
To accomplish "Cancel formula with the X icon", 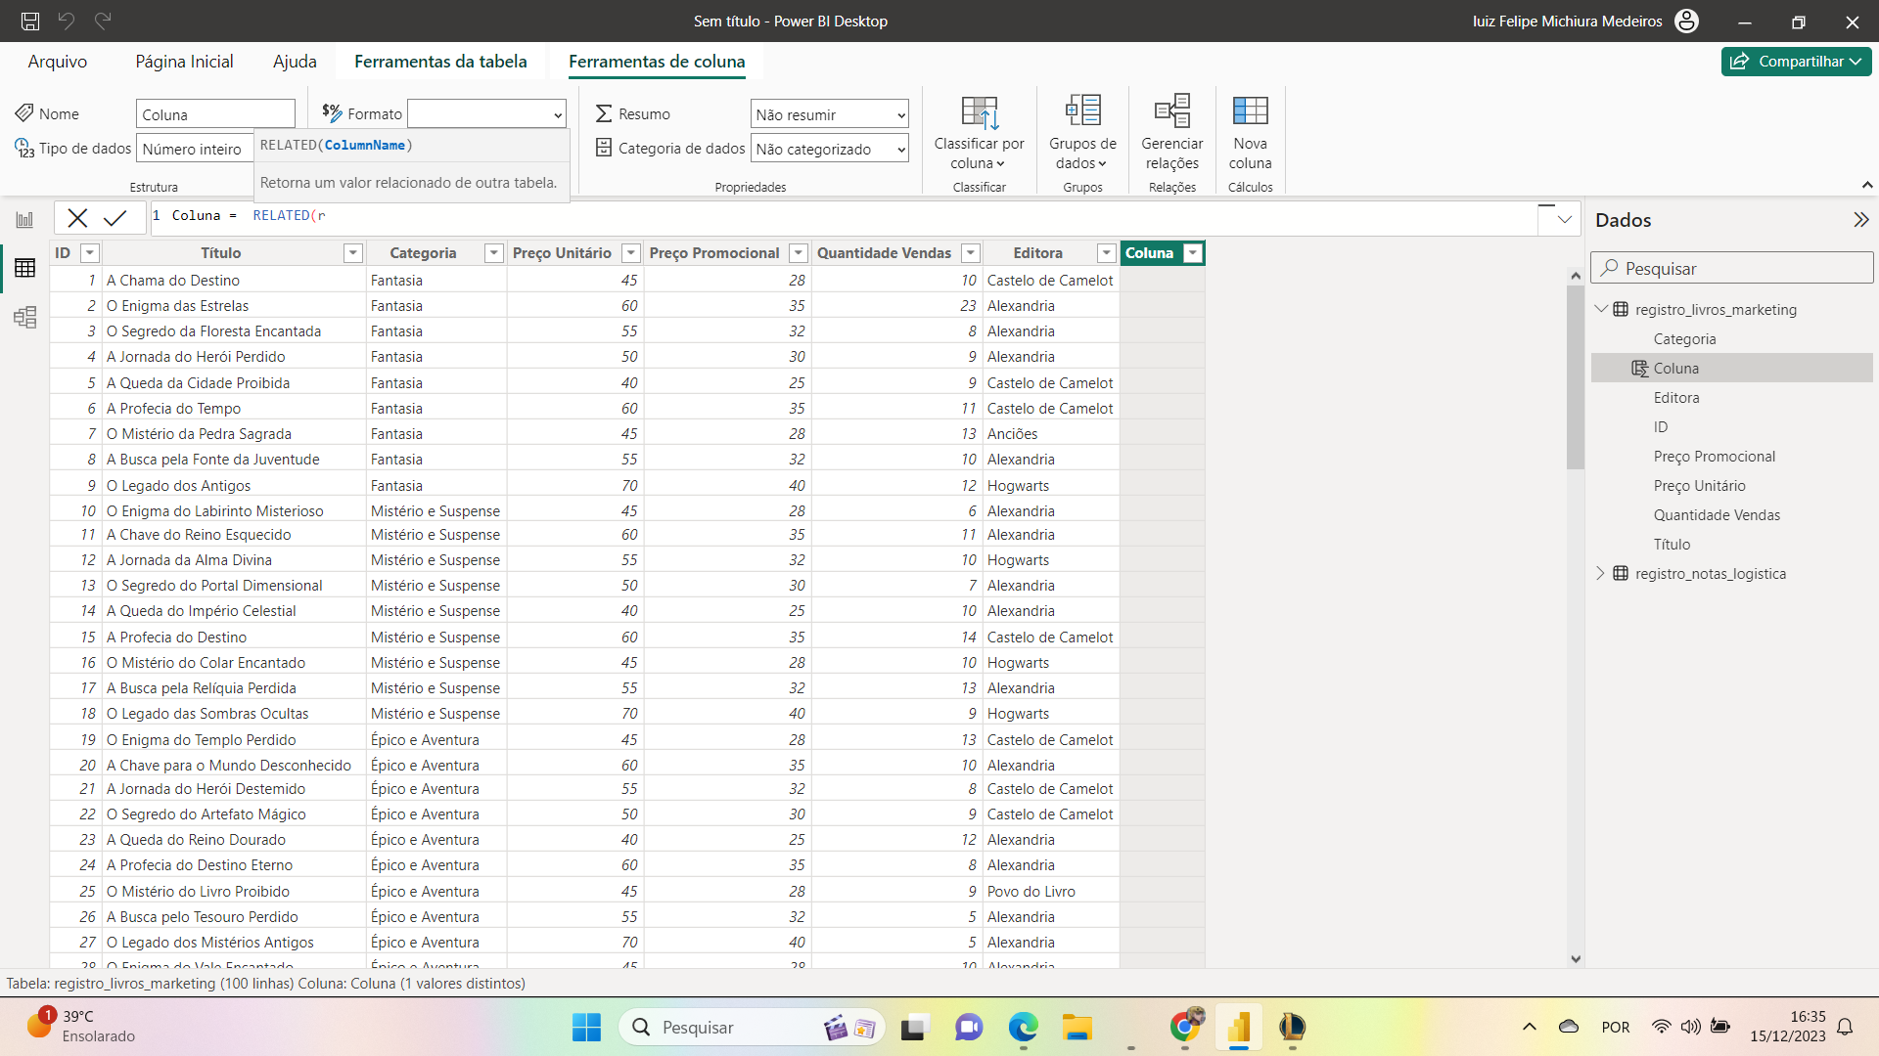I will pyautogui.click(x=77, y=217).
